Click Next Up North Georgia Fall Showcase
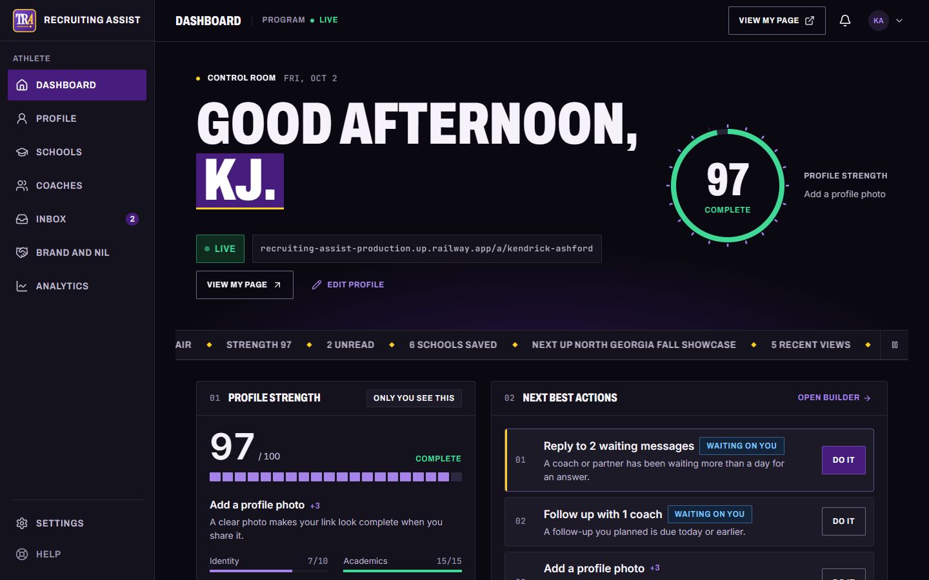929x580 pixels. (634, 345)
